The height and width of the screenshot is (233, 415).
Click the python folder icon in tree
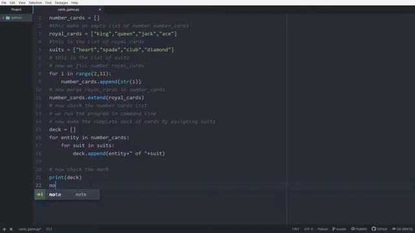tap(8, 17)
